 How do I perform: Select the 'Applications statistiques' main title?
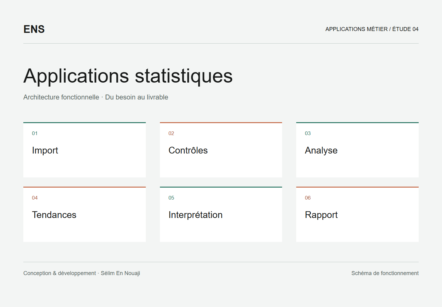pyautogui.click(x=128, y=76)
